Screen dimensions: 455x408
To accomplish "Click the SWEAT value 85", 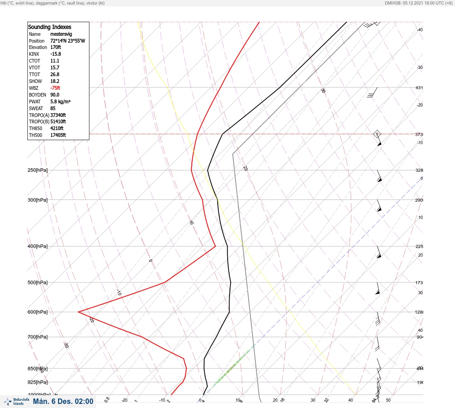I will [x=53, y=108].
